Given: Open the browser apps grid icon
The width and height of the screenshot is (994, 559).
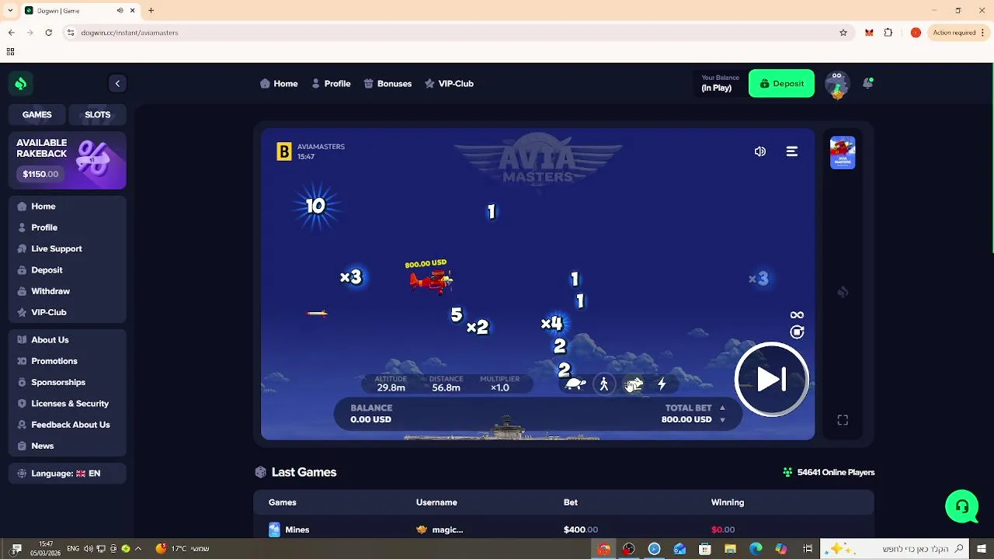Looking at the screenshot, I should pos(10,52).
